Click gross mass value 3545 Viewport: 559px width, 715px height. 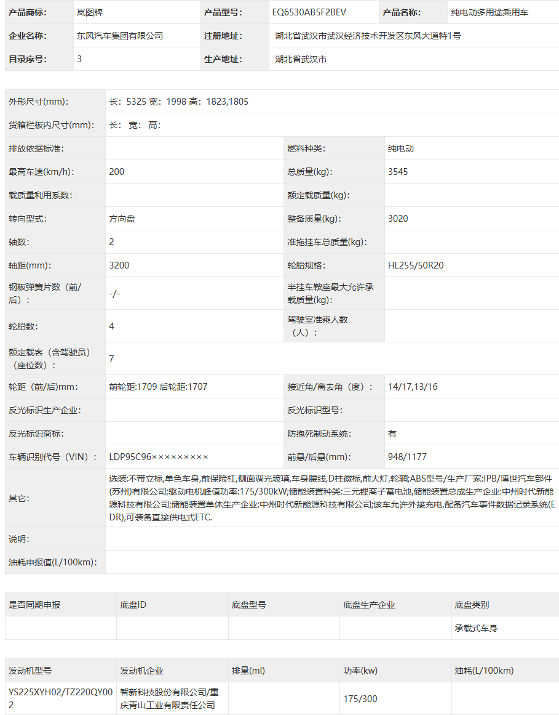click(398, 172)
